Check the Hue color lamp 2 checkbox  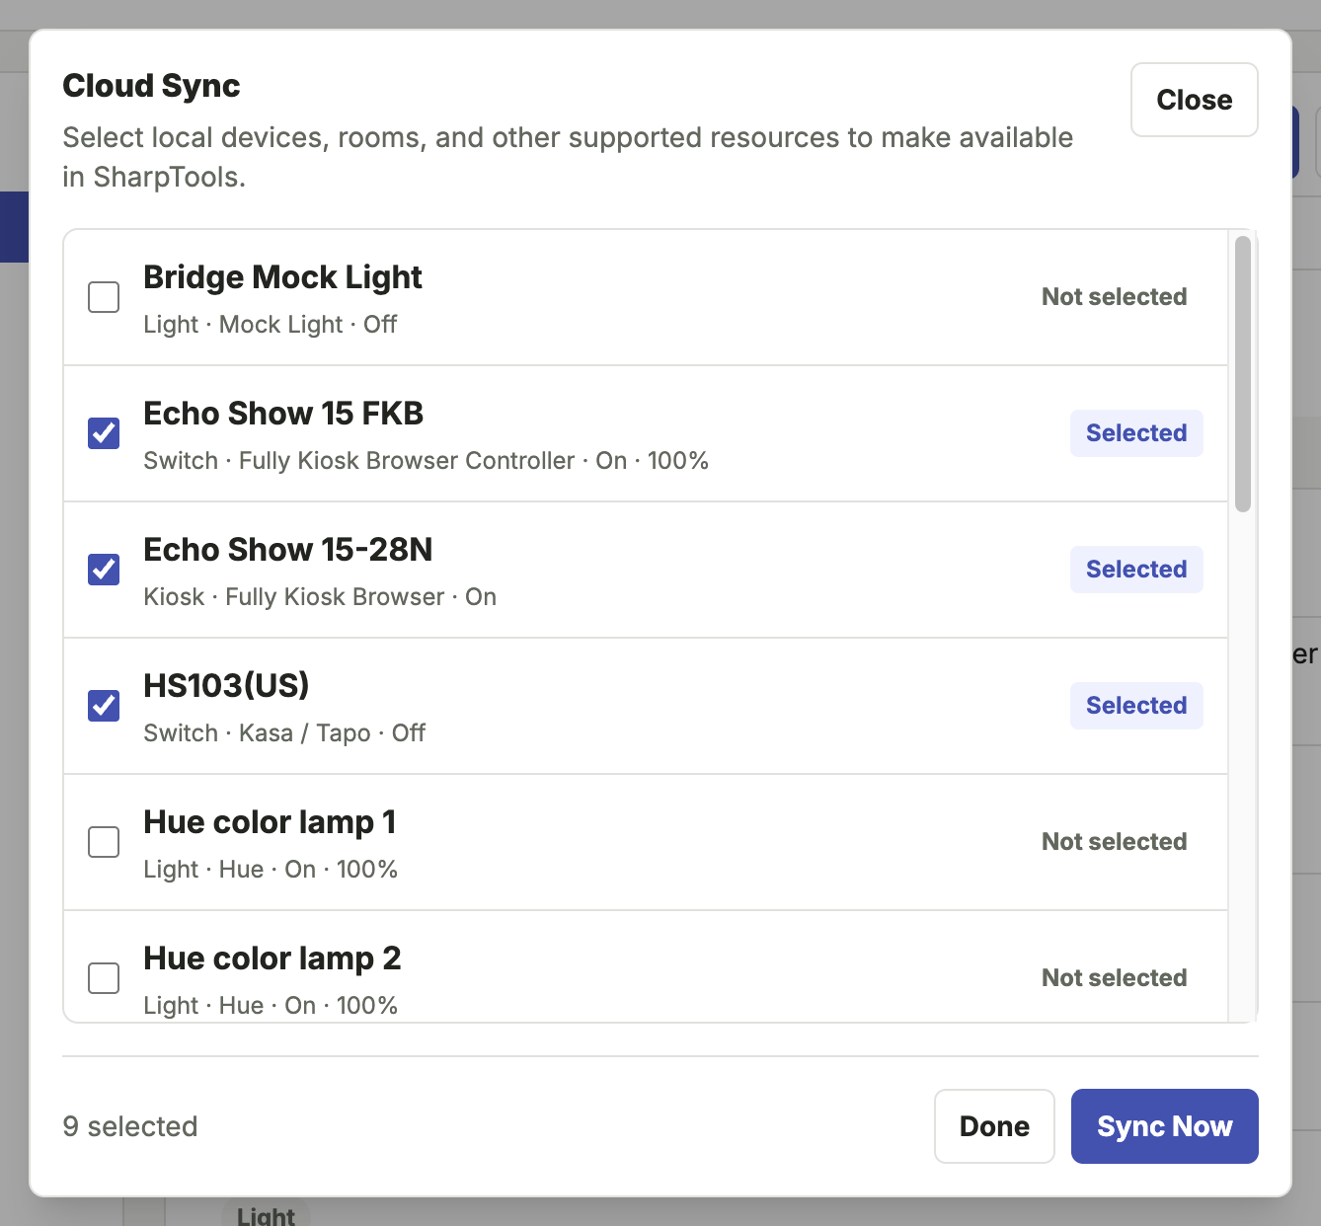pos(104,978)
